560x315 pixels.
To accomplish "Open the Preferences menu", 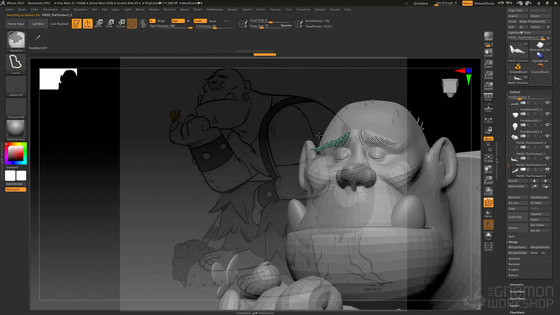I will click(x=214, y=9).
